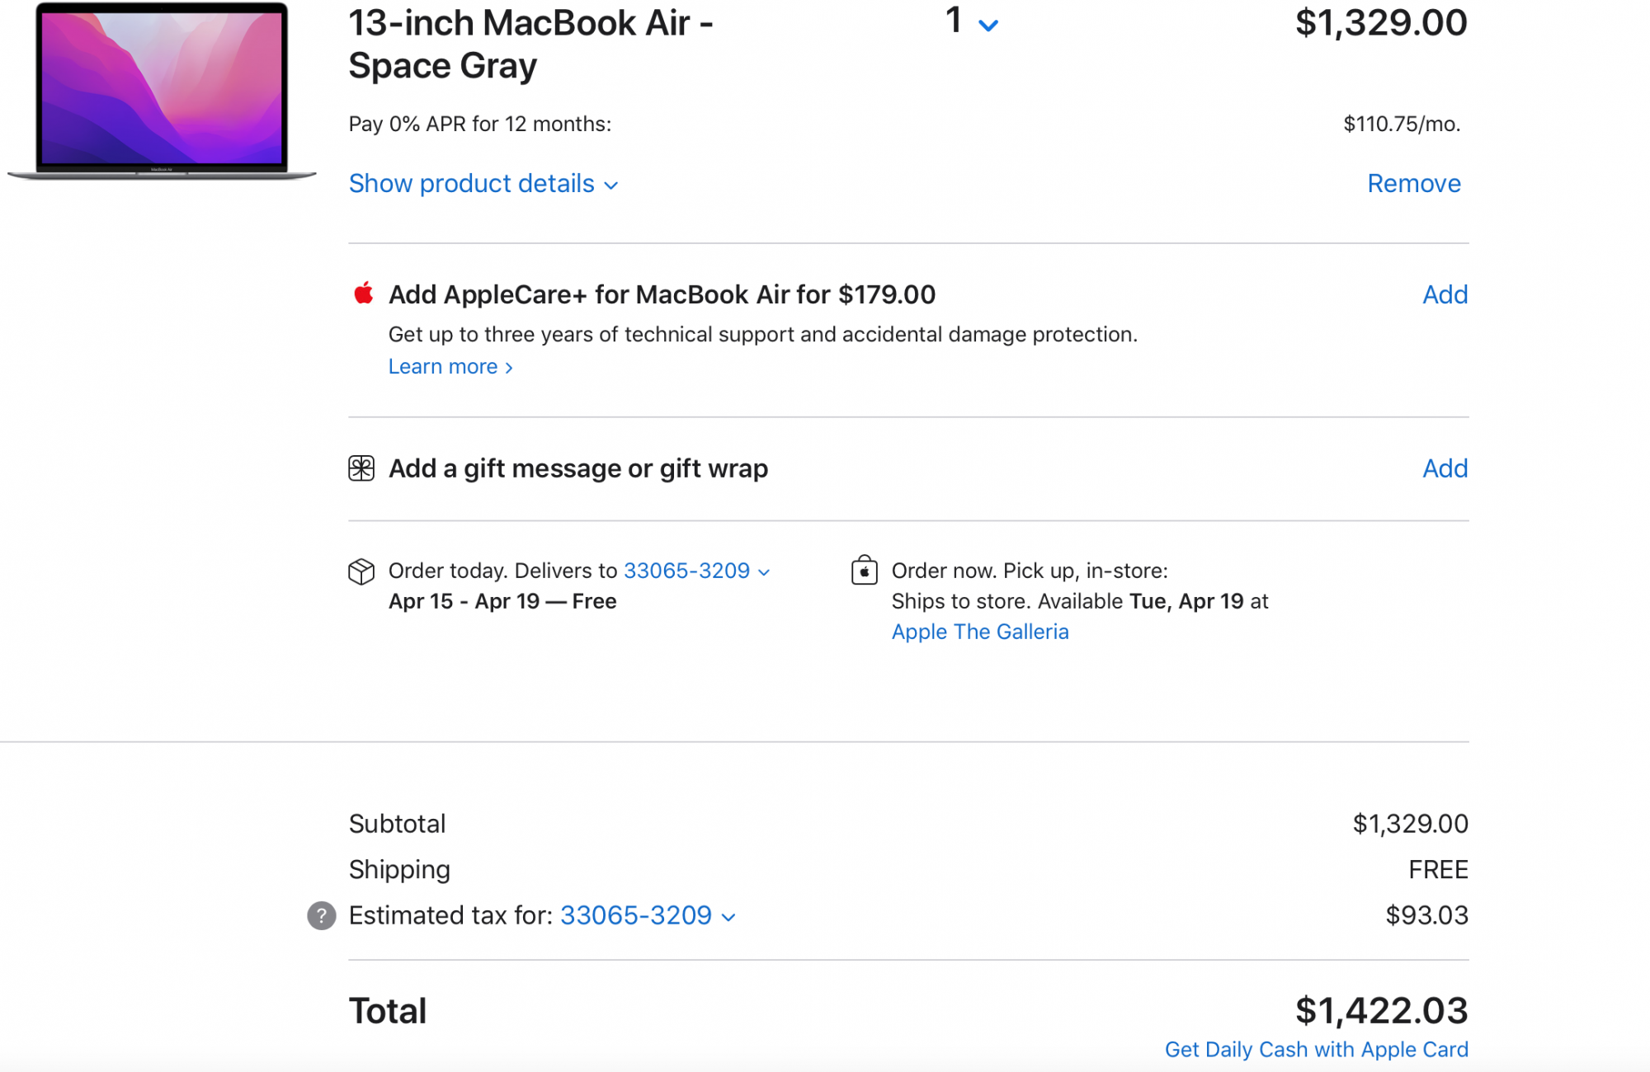This screenshot has height=1072, width=1650.
Task: Remove the MacBook Air from the bag
Action: coord(1413,183)
